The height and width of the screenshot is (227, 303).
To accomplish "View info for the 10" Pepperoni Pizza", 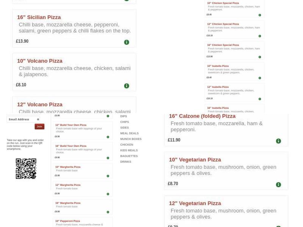I will point(108,226).
